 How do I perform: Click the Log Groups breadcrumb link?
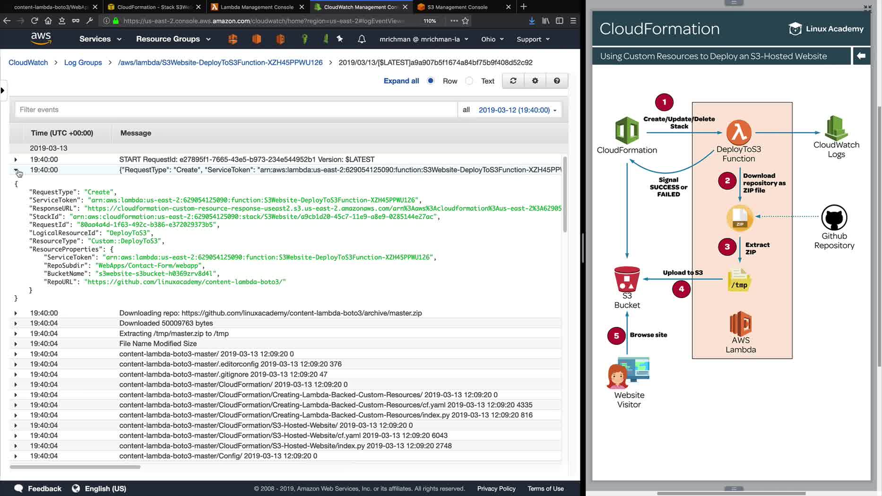[83, 62]
